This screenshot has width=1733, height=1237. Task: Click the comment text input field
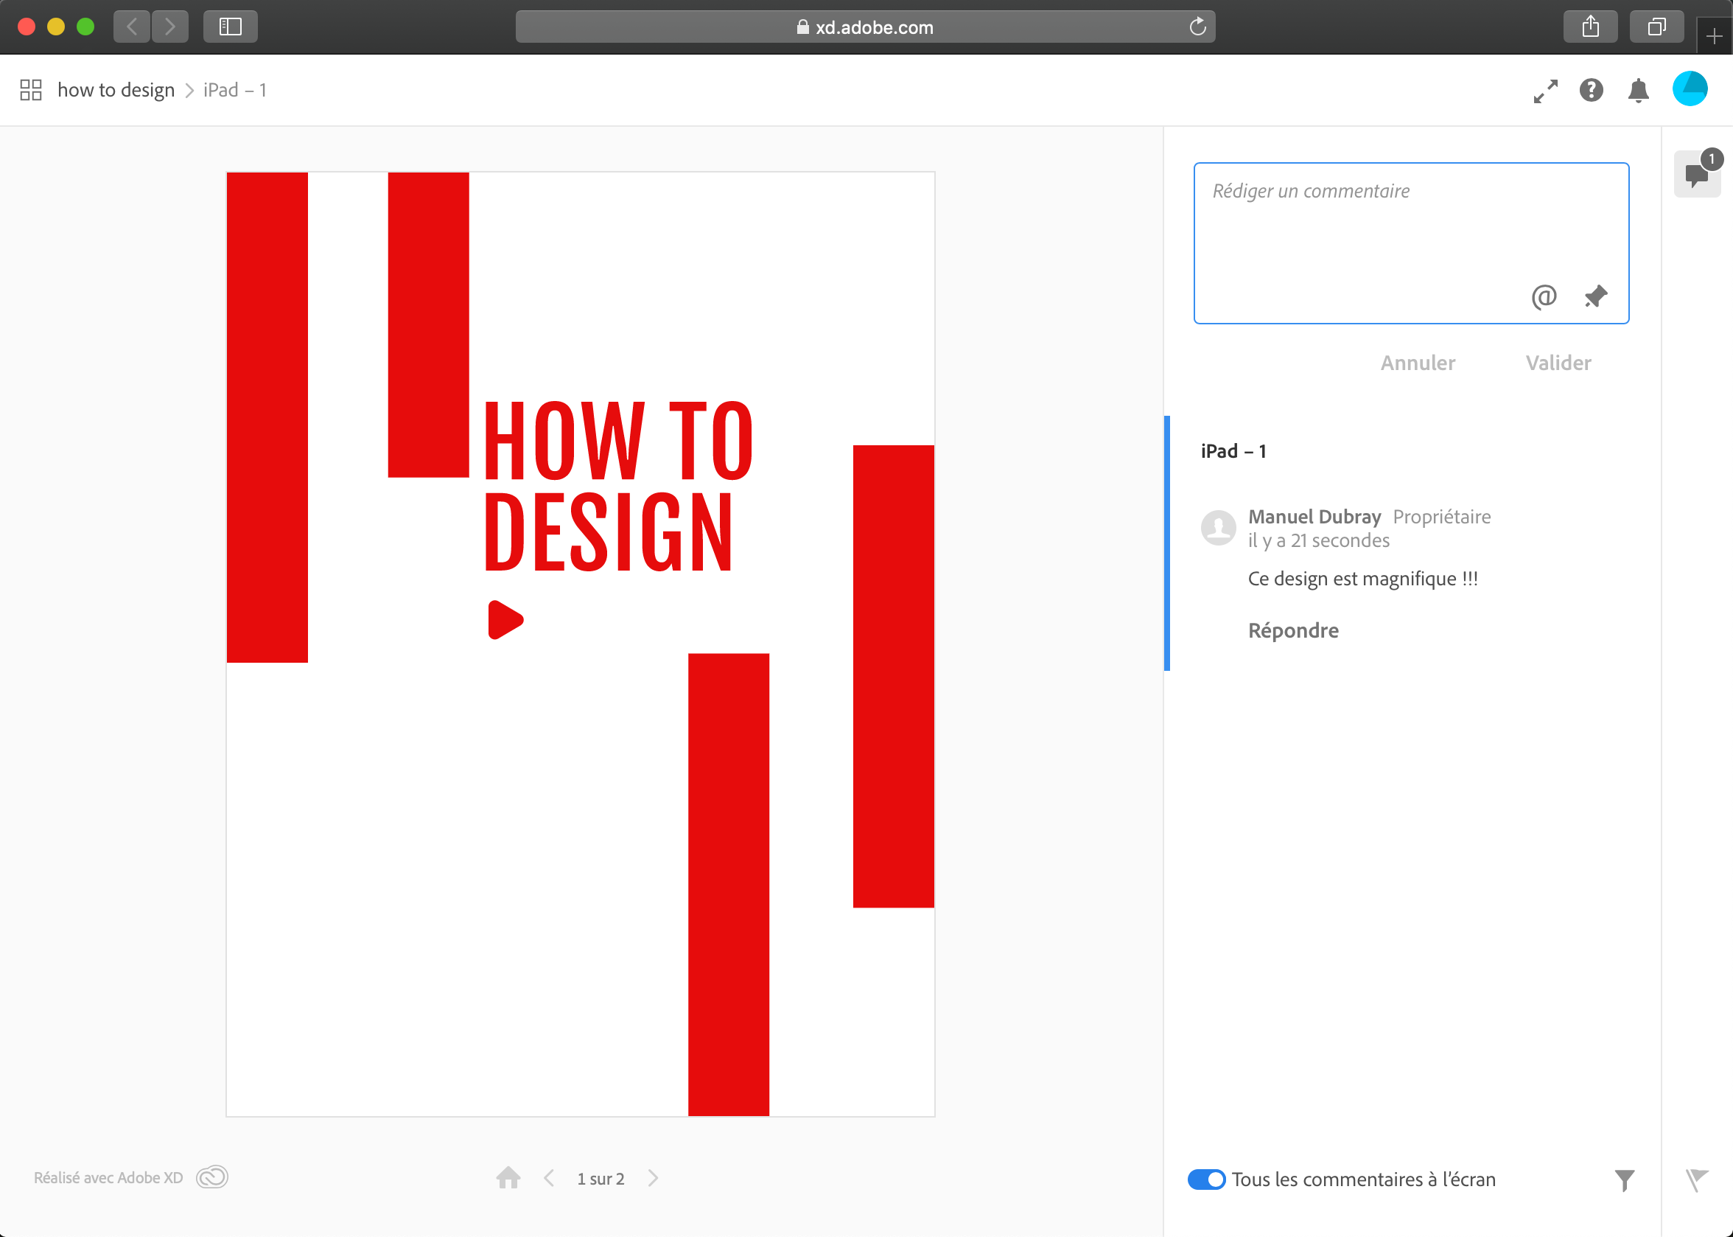(1410, 243)
